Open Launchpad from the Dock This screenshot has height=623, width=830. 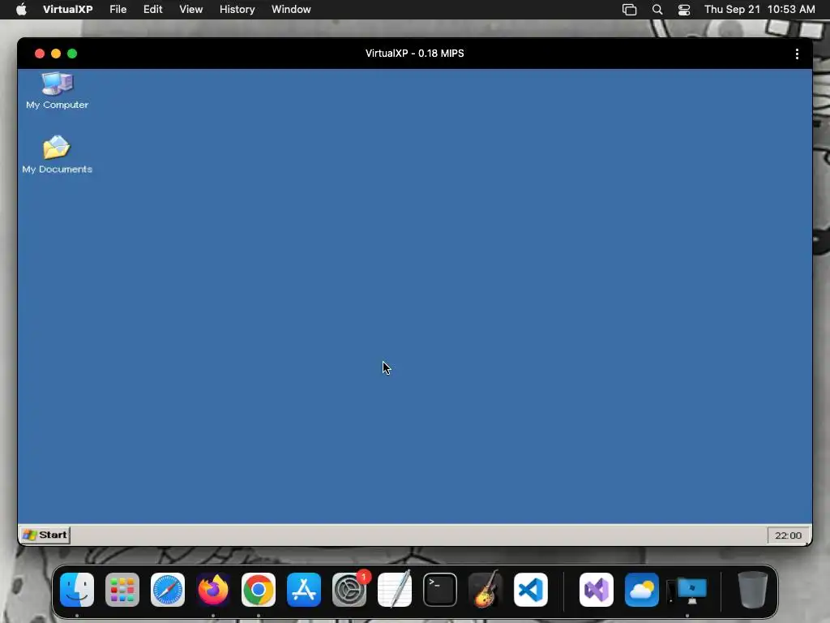[x=122, y=590]
